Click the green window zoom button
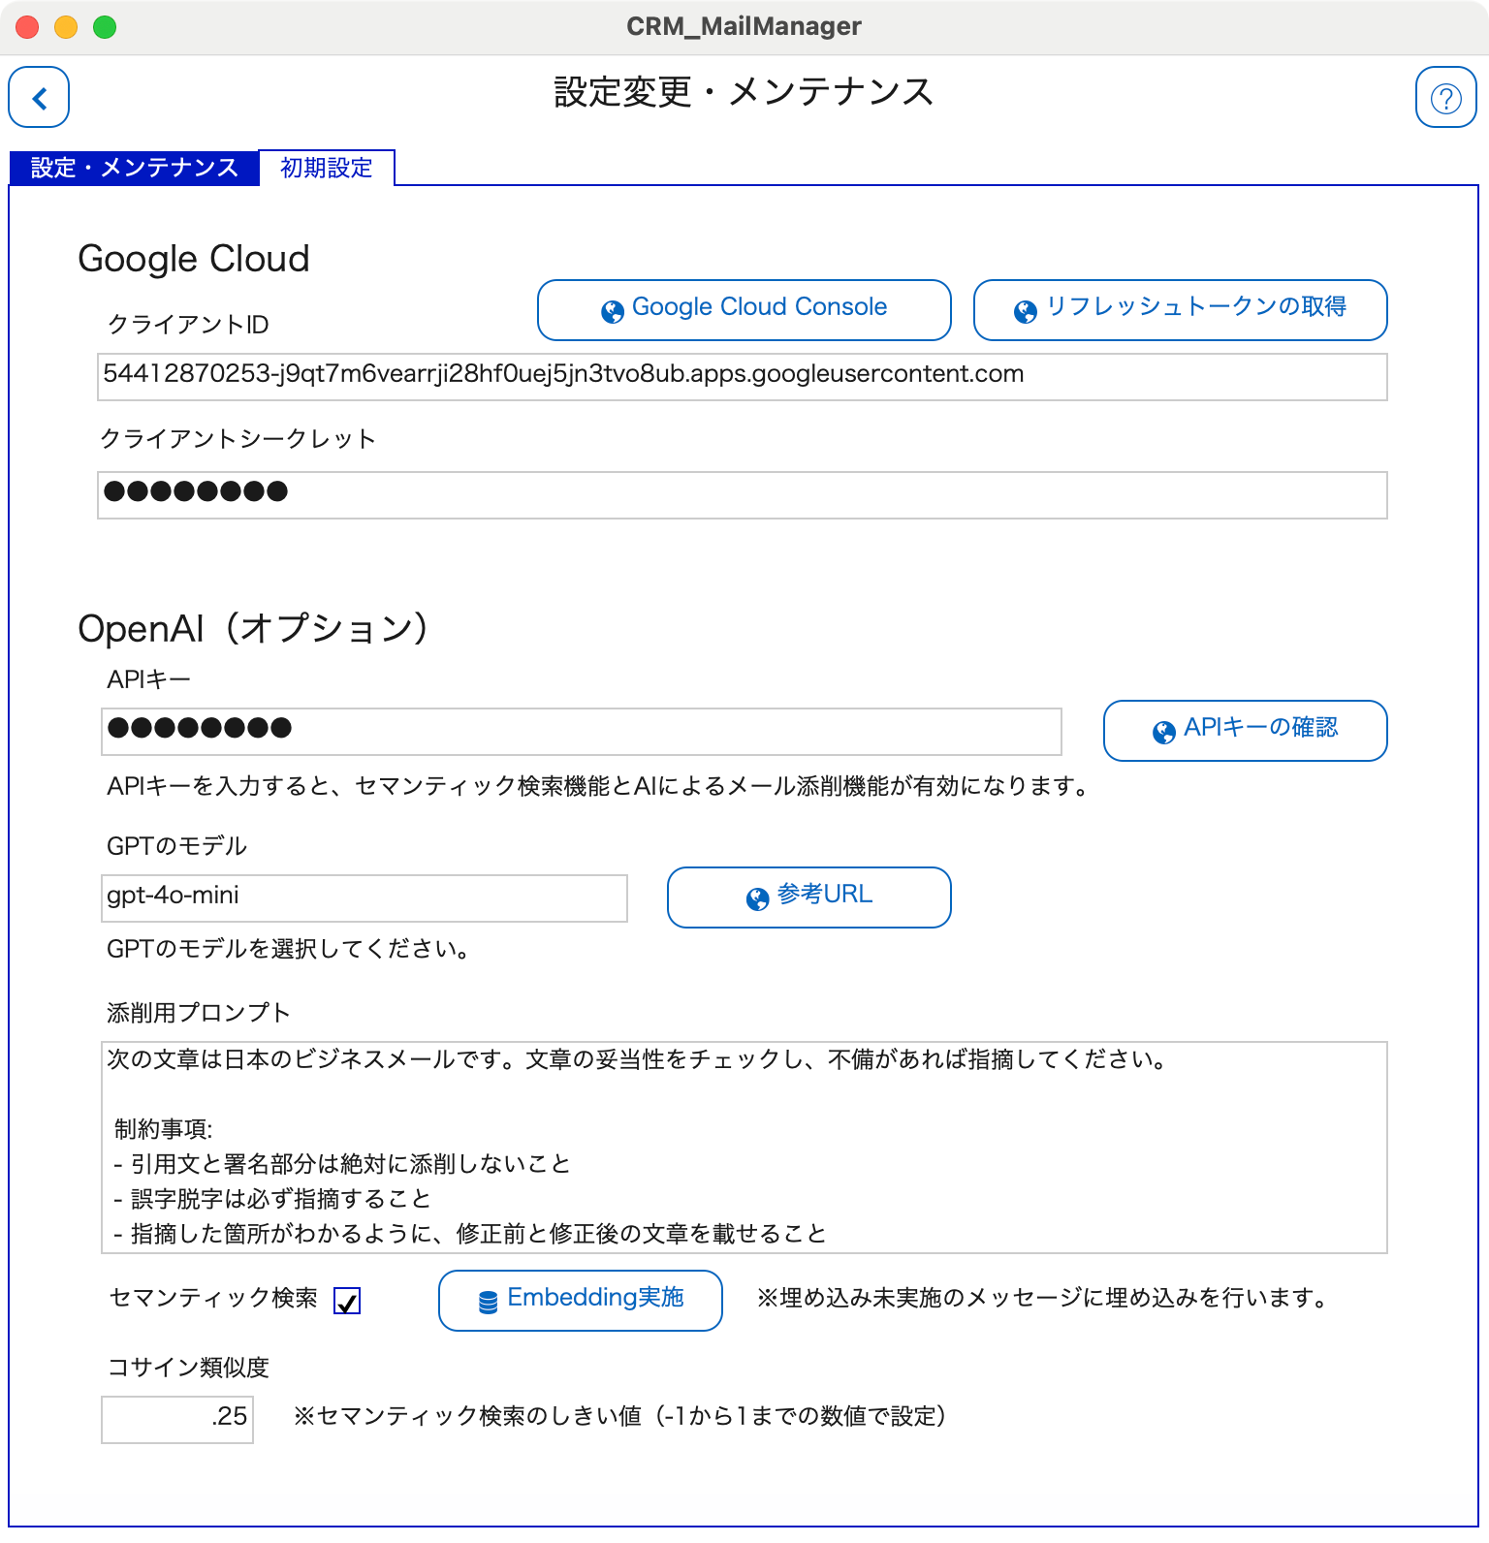This screenshot has height=1543, width=1489. click(105, 27)
